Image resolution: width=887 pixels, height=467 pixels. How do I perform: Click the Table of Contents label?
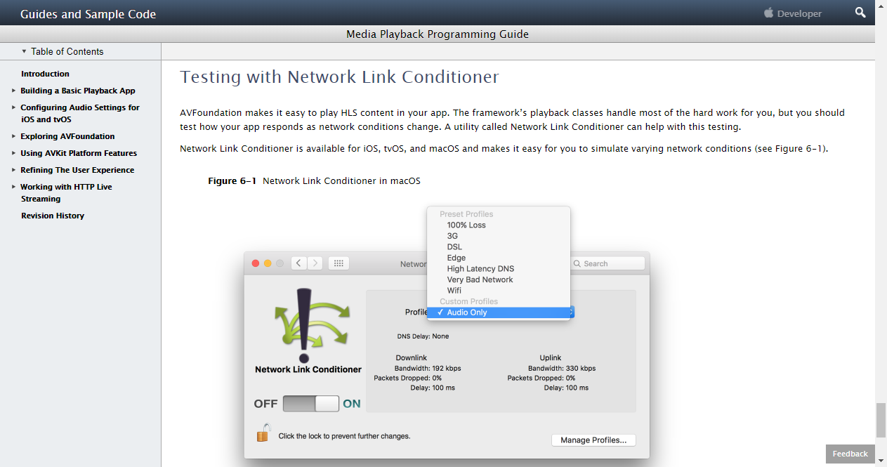[67, 51]
